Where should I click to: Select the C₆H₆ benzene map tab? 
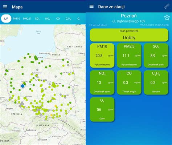coord(68,19)
